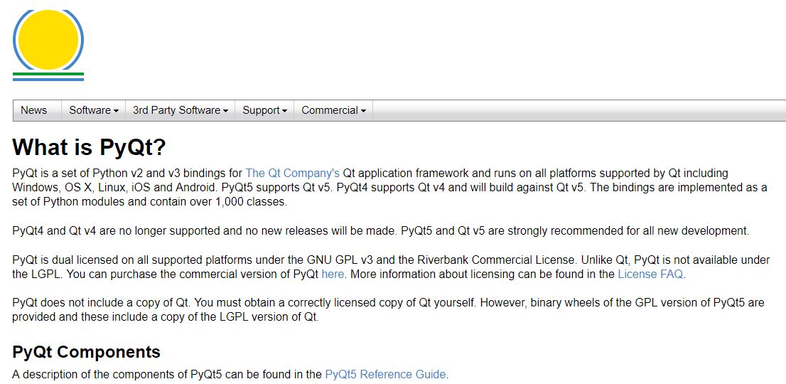Screen dimensions: 786x384
Task: Click the "PyQt Components" heading
Action: click(86, 352)
